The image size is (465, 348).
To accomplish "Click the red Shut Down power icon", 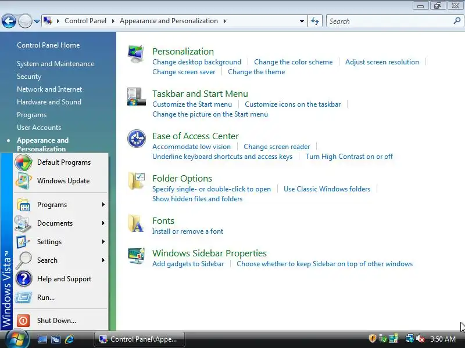I will pos(23,321).
